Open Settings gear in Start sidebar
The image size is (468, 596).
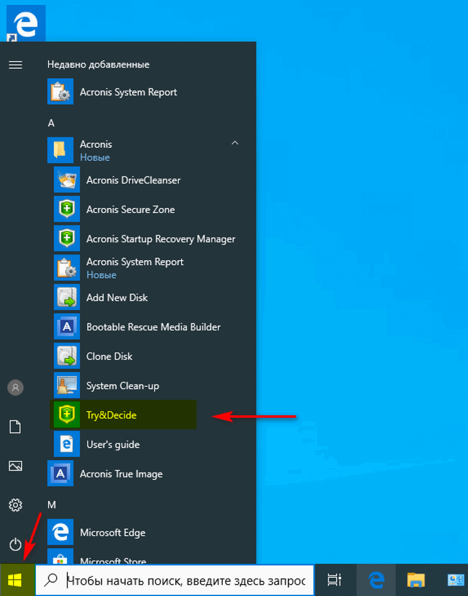click(16, 505)
